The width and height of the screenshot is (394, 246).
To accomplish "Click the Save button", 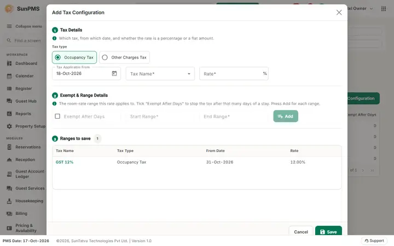I will click(x=328, y=231).
